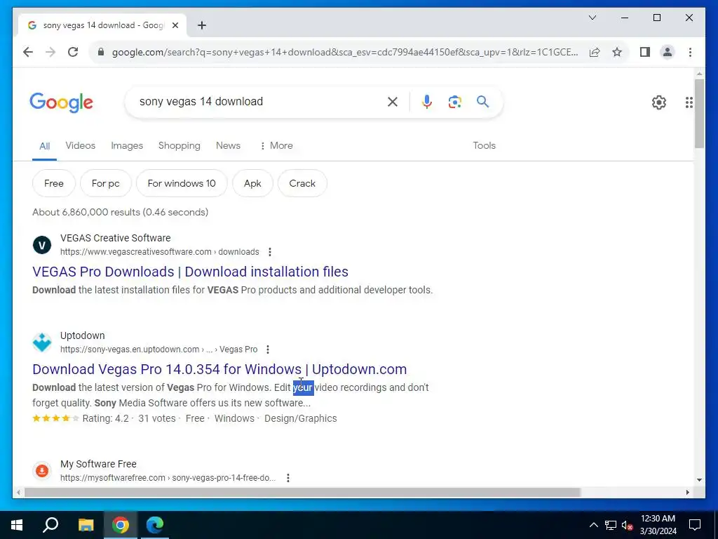Submit search with the magnifier icon
Image resolution: width=718 pixels, height=539 pixels.
pos(482,101)
